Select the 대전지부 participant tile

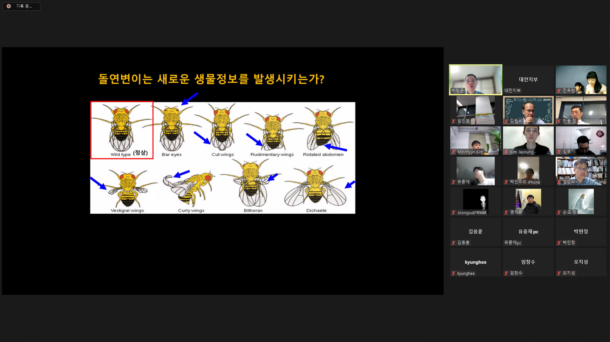click(x=528, y=80)
